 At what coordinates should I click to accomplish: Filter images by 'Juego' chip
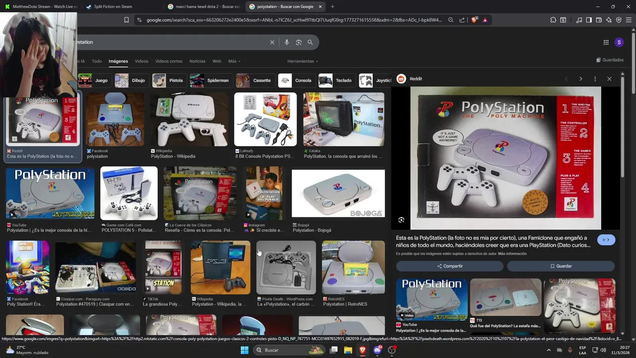[94, 81]
